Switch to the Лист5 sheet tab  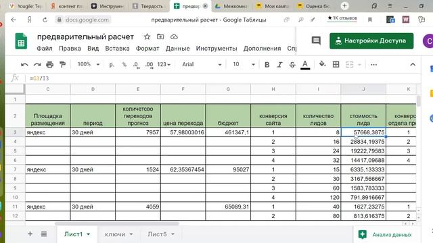[x=157, y=234]
